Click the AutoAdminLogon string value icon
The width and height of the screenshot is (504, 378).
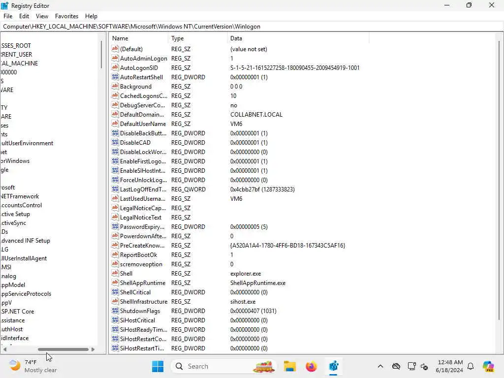click(x=115, y=58)
